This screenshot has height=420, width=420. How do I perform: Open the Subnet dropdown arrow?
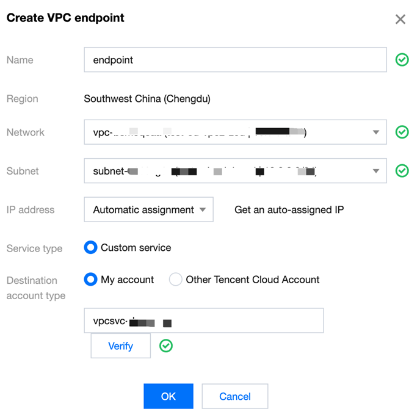click(x=375, y=172)
